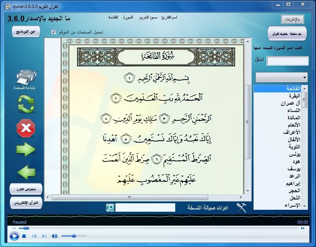This screenshot has height=247, width=316.
Task: Select المائدة in the surah list
Action: point(277,118)
